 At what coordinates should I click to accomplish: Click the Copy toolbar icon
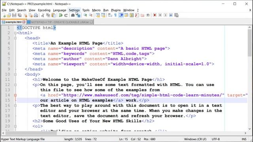point(48,15)
